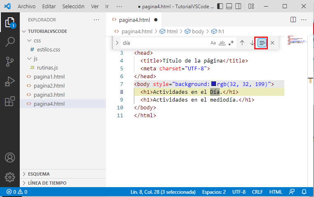Close the find widget
The width and height of the screenshot is (314, 197).
point(272,43)
